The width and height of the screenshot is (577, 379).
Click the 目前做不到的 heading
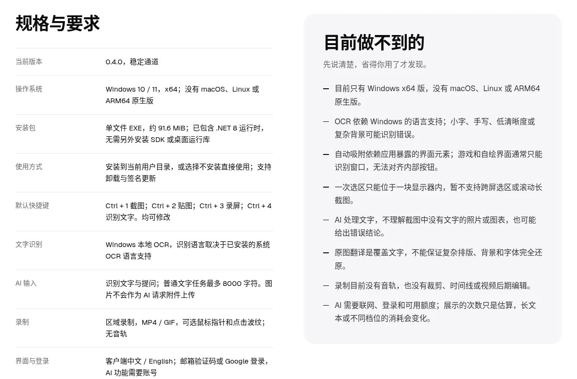coord(374,43)
